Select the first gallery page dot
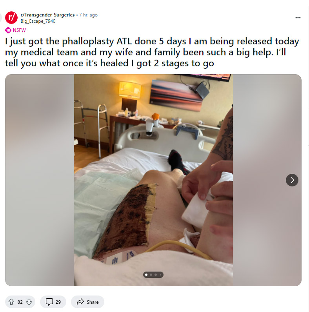 coord(146,275)
